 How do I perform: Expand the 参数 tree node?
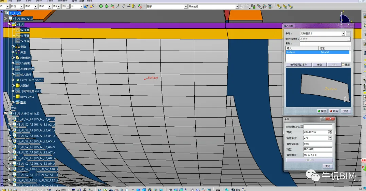(13, 46)
